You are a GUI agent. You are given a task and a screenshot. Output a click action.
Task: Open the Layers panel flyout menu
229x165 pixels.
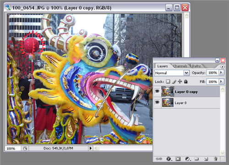pos(223,67)
